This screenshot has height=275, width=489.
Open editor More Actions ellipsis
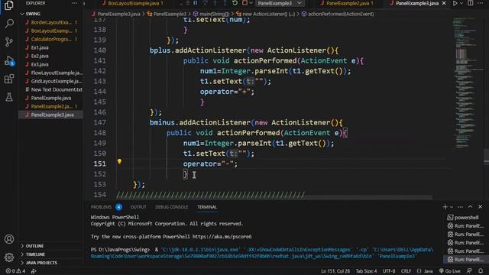click(x=481, y=3)
